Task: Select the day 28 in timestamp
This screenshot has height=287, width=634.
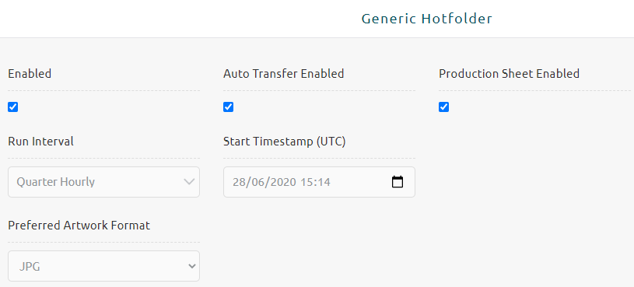Action: click(x=238, y=182)
